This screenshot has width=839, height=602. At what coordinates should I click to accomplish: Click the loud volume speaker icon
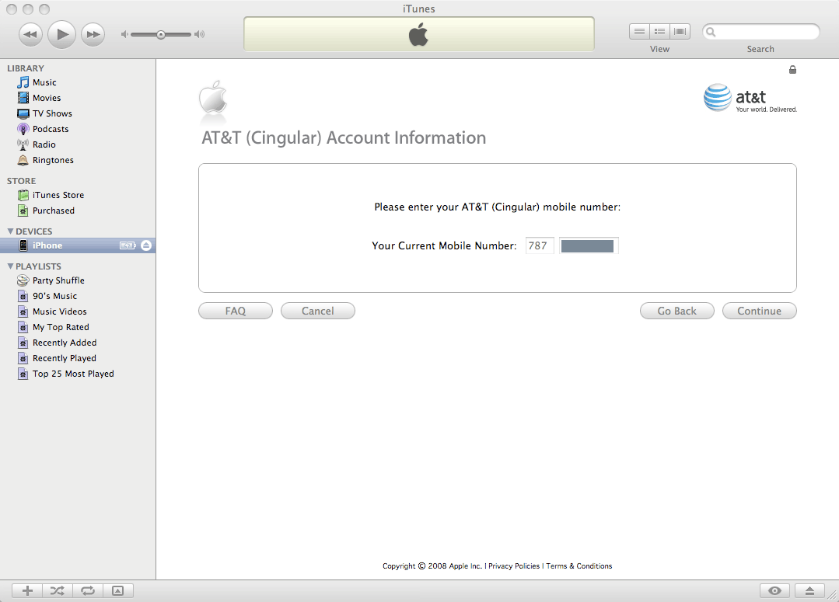200,34
